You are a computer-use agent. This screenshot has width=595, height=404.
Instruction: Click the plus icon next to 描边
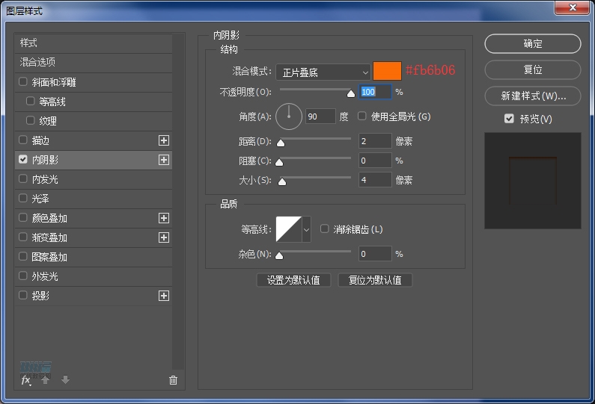(x=164, y=140)
